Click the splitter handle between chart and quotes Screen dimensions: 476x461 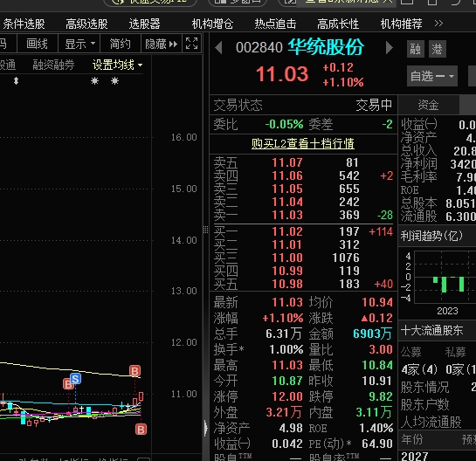[205, 230]
